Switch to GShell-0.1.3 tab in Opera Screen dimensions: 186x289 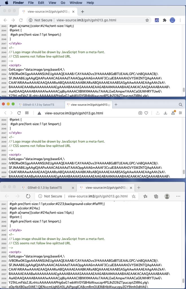40,105
